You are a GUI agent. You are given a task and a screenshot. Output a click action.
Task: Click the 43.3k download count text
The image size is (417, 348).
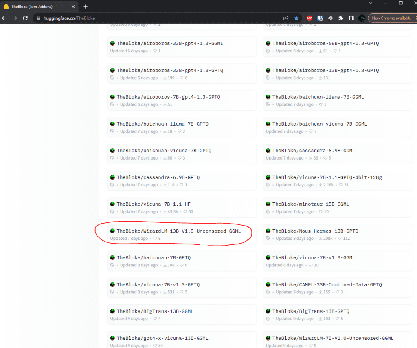point(173,212)
